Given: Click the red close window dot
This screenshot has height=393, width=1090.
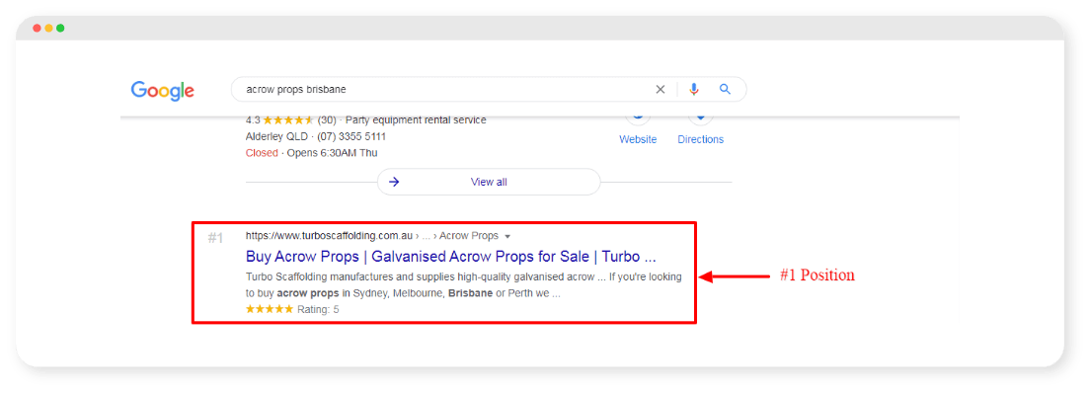Looking at the screenshot, I should click(x=37, y=28).
